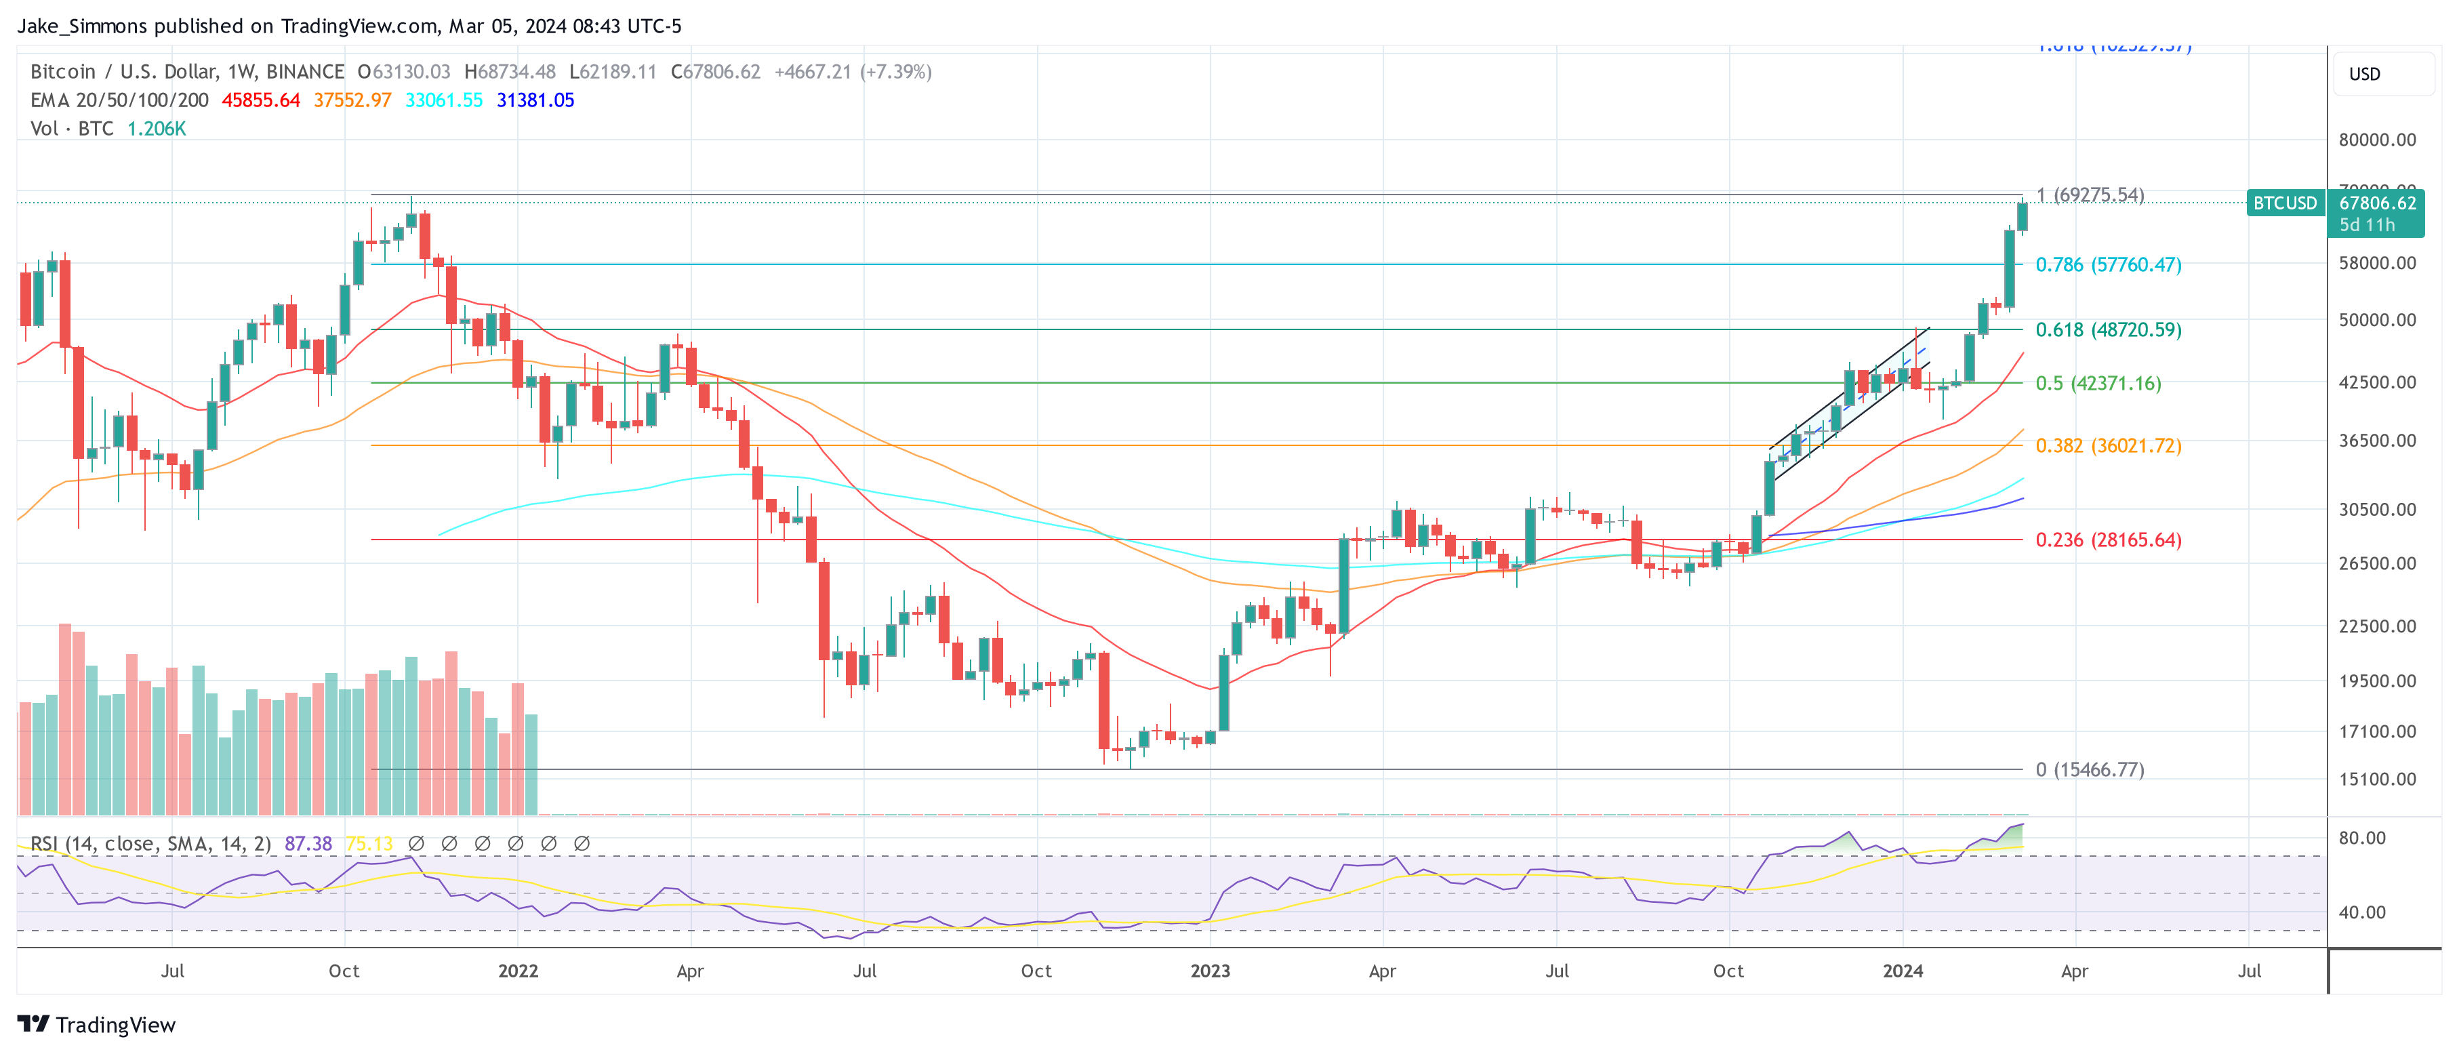Click the BTCUSD price label tag
Image resolution: width=2459 pixels, height=1054 pixels.
coord(2284,203)
